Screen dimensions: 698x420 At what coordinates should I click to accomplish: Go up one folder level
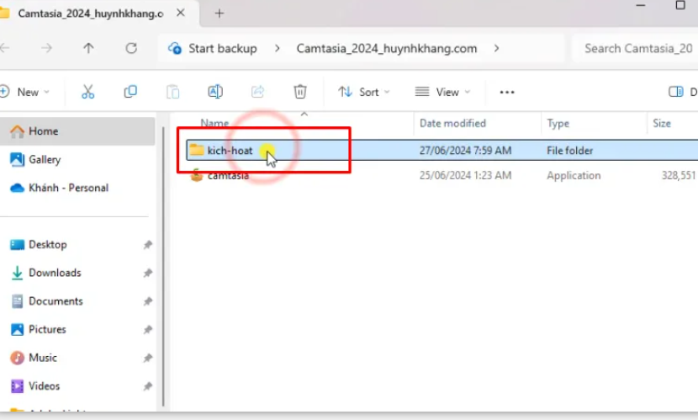(89, 49)
